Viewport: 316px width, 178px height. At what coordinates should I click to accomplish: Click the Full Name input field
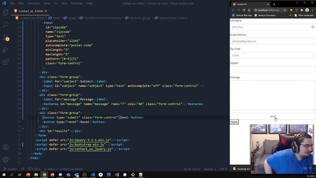pos(273,27)
